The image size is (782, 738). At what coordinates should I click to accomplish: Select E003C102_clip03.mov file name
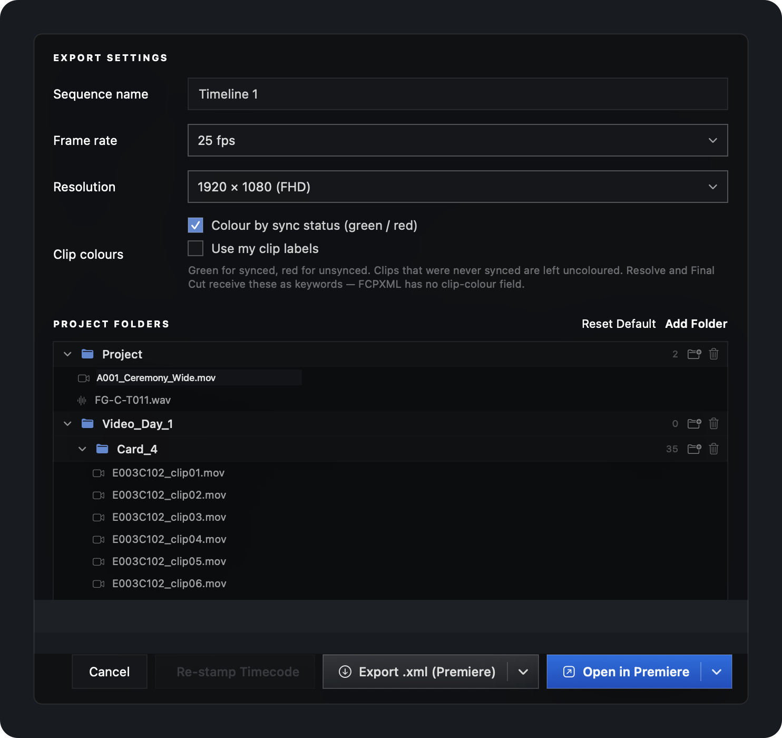coord(169,517)
